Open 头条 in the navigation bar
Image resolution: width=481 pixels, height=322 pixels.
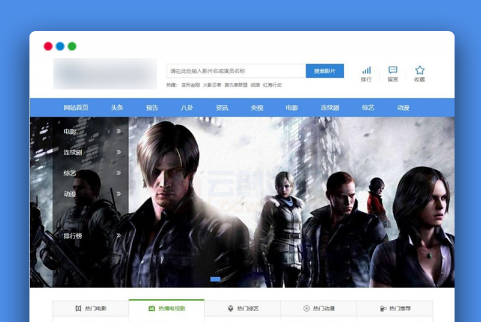coord(117,108)
